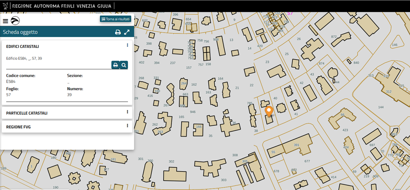Expand the Regione FVG section
The height and width of the screenshot is (190, 410).
[18, 127]
